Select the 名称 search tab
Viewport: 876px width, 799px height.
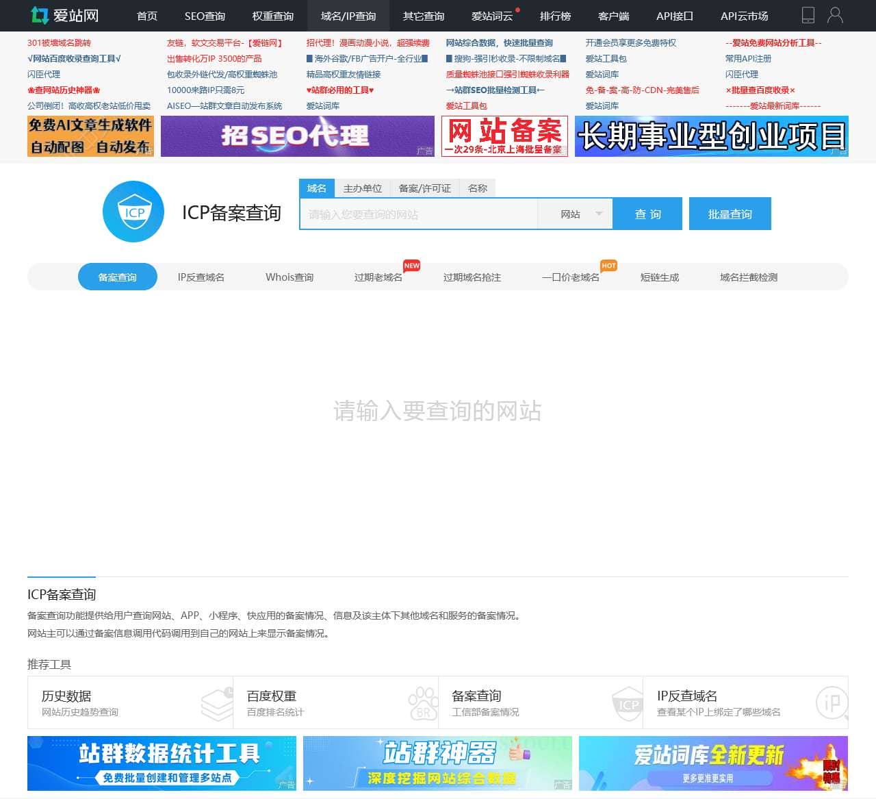478,188
